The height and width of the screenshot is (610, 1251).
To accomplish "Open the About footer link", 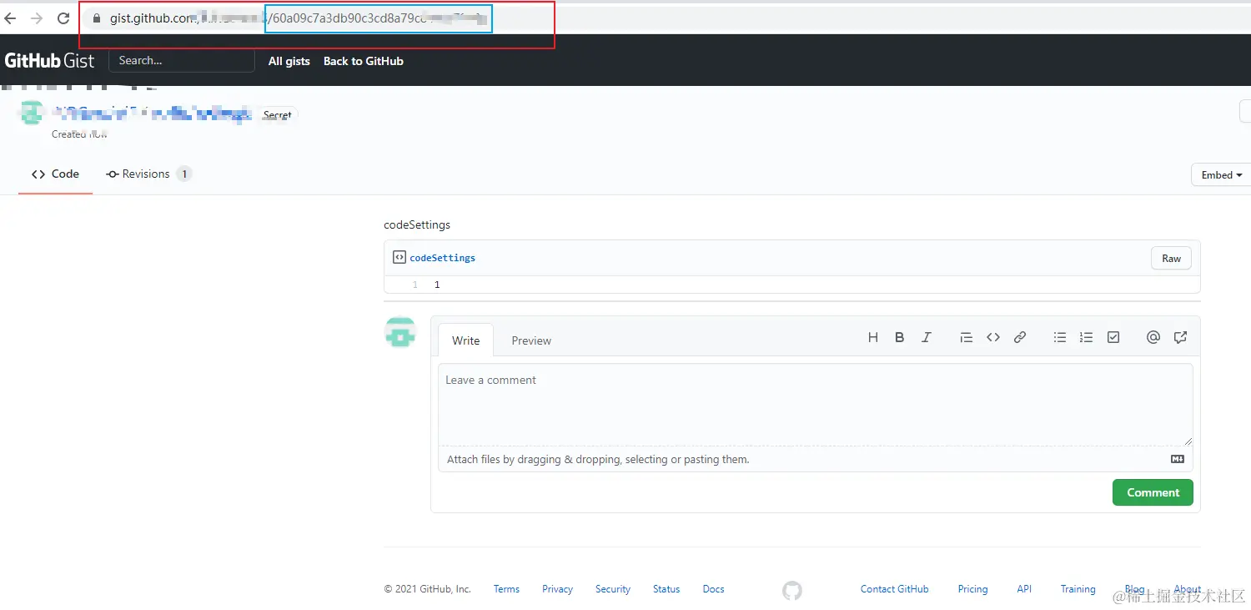I will 1188,589.
